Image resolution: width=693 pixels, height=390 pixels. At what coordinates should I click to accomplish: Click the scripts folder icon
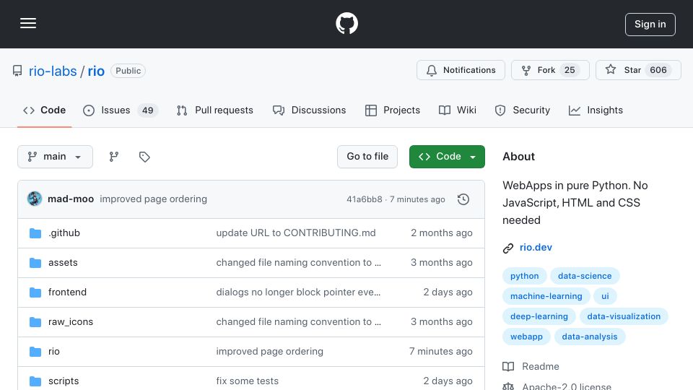(35, 381)
